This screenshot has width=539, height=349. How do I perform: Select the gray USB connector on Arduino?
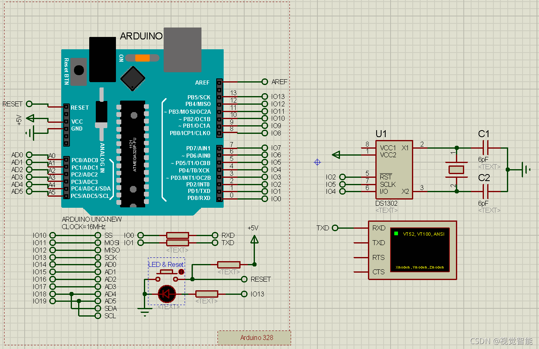tap(182, 50)
